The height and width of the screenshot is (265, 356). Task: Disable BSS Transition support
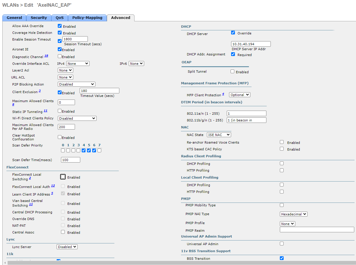click(x=282, y=258)
